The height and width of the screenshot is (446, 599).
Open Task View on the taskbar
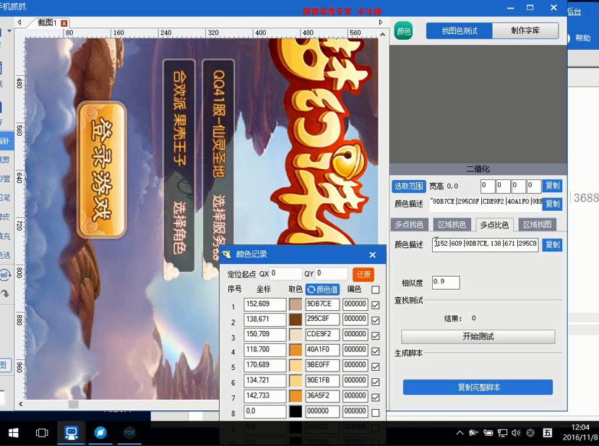point(42,432)
